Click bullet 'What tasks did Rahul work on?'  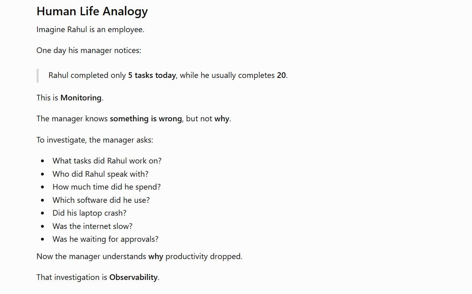click(x=107, y=161)
